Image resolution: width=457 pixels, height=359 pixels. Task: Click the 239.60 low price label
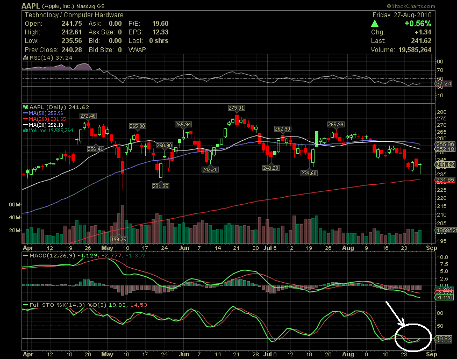(309, 173)
